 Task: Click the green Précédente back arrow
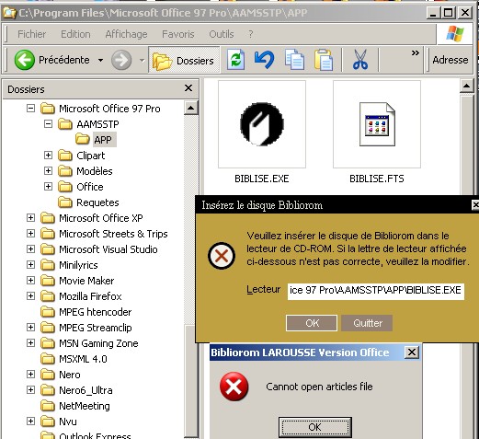coord(24,60)
